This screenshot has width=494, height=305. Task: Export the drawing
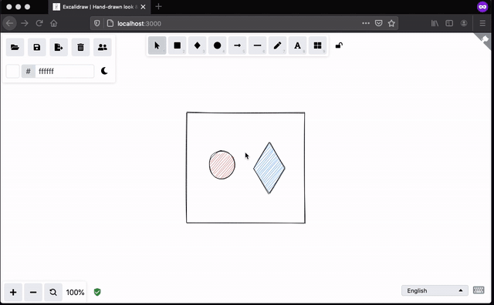tap(59, 47)
